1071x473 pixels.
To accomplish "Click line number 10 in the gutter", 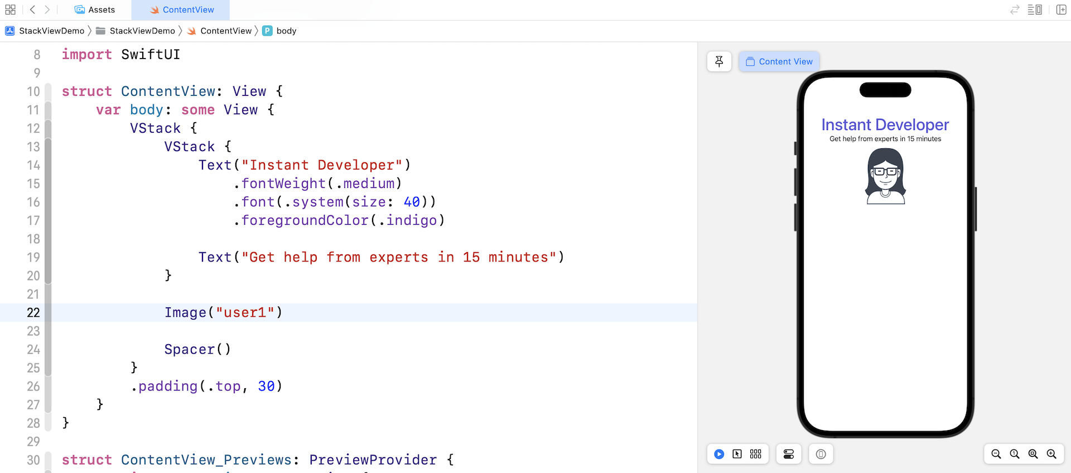I will [x=33, y=91].
